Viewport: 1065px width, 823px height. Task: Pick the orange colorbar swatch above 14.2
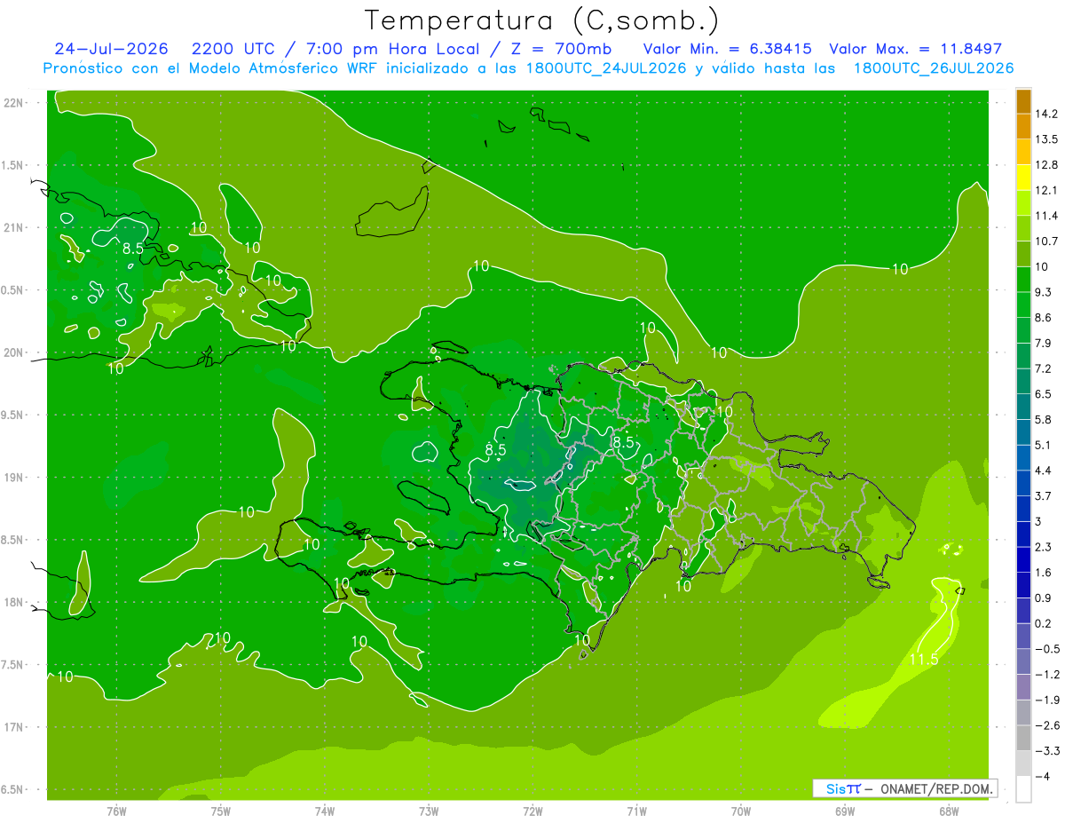1023,101
